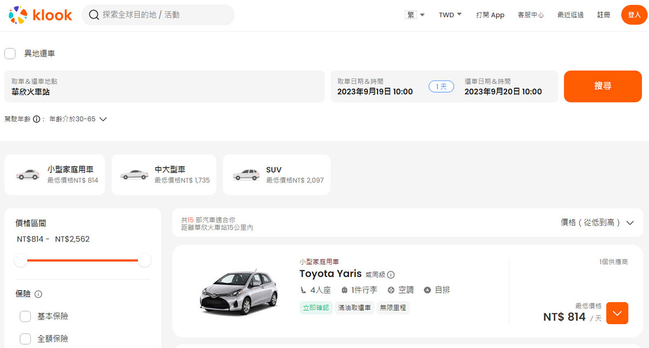Enable the 異地還車 checkbox
This screenshot has height=348, width=649.
click(10, 54)
